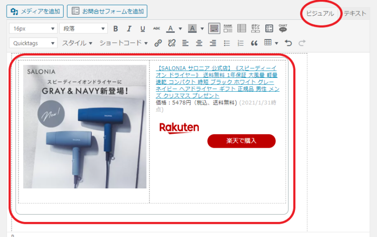Click the keyboard-style toolbar toggle icon
377x237 pixels.
click(x=214, y=28)
